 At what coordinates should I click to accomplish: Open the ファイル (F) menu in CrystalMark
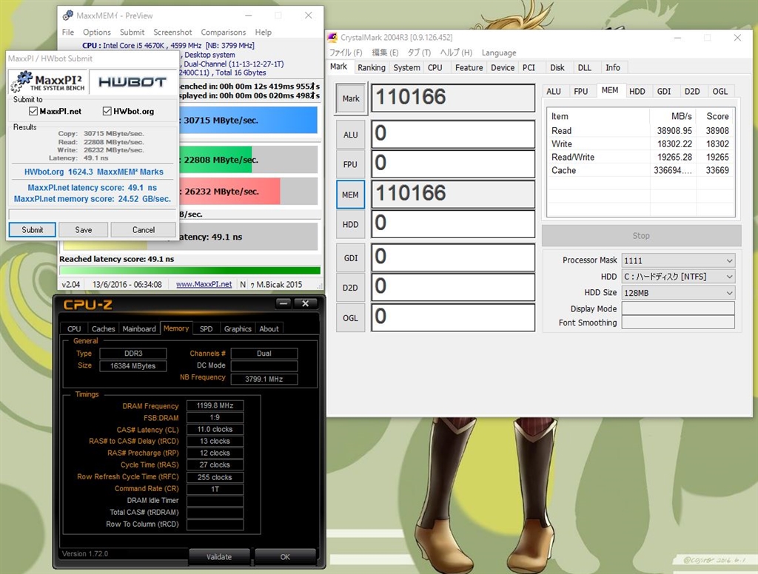(x=346, y=53)
